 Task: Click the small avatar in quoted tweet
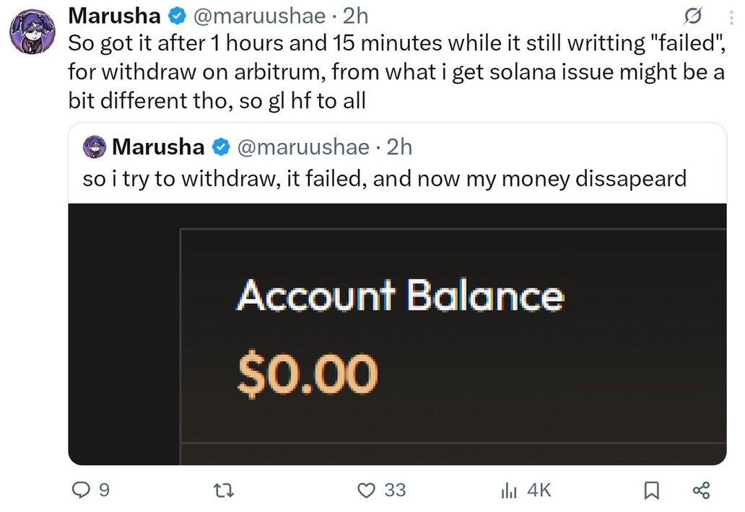click(95, 147)
